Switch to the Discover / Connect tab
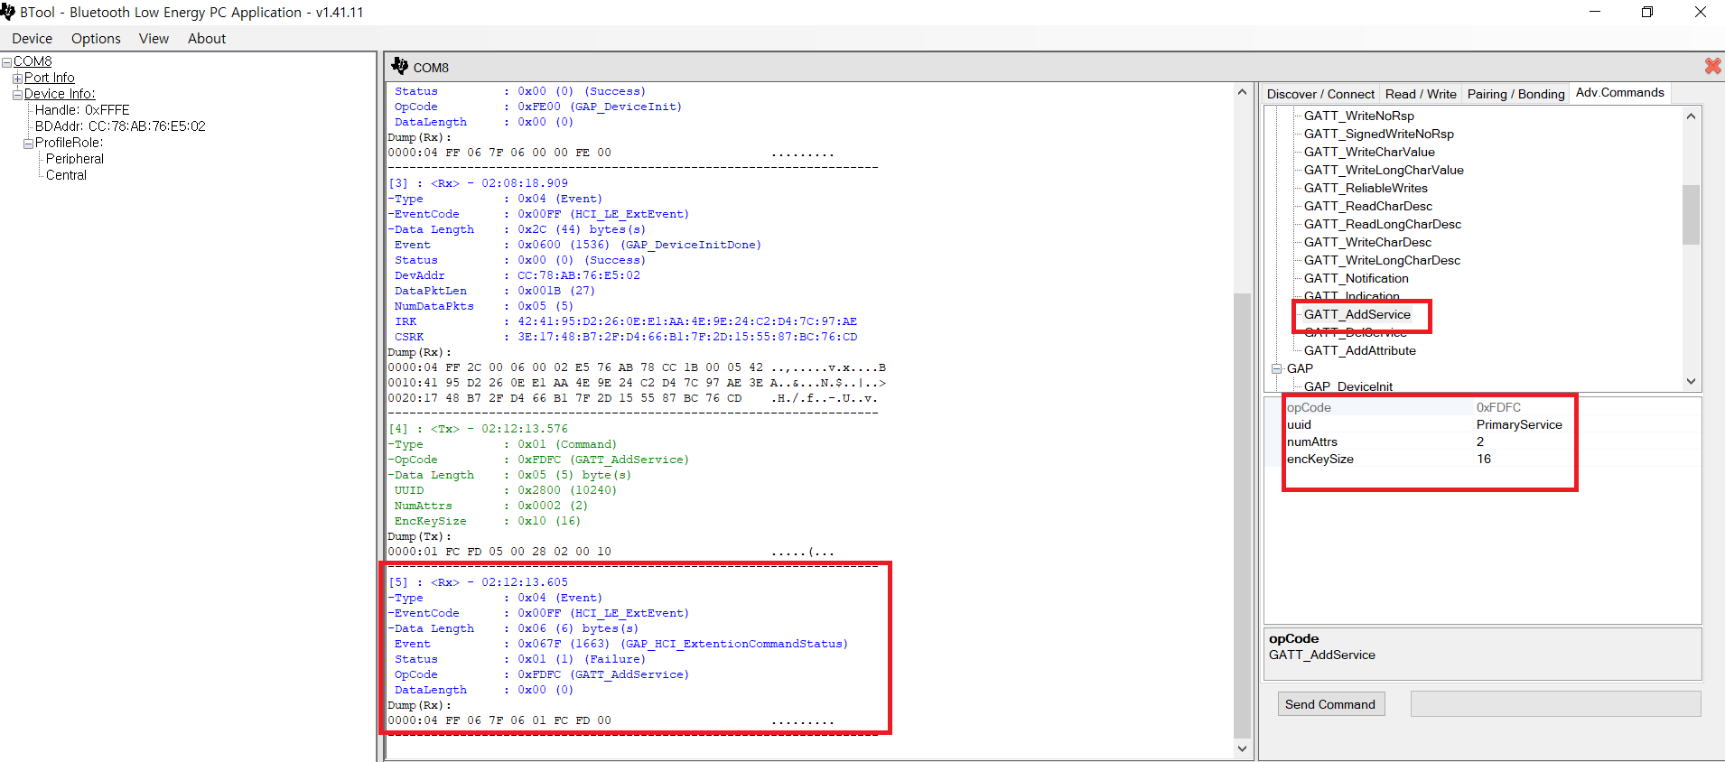Viewport: 1725px width, 762px height. coord(1320,94)
